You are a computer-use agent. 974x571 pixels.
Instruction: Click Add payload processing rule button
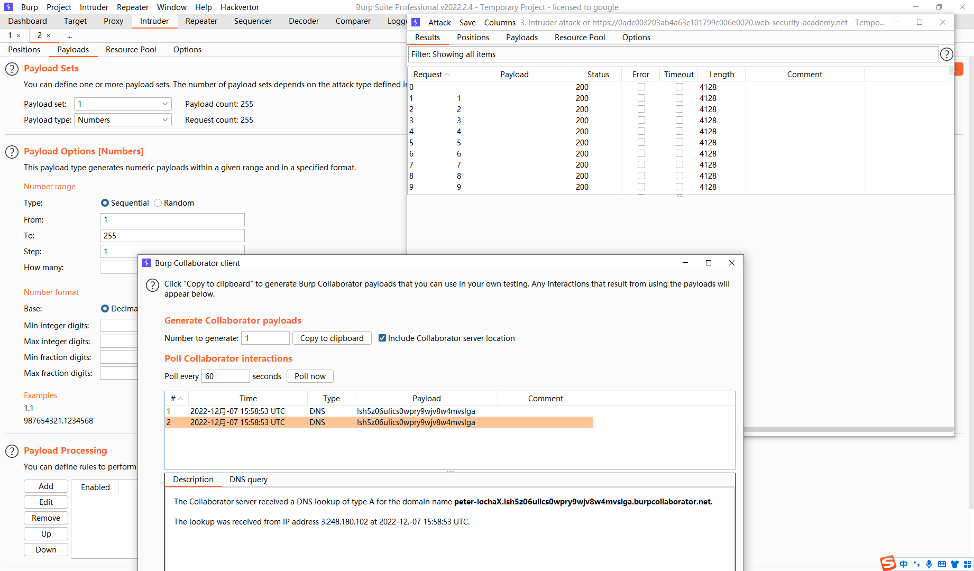(x=46, y=486)
